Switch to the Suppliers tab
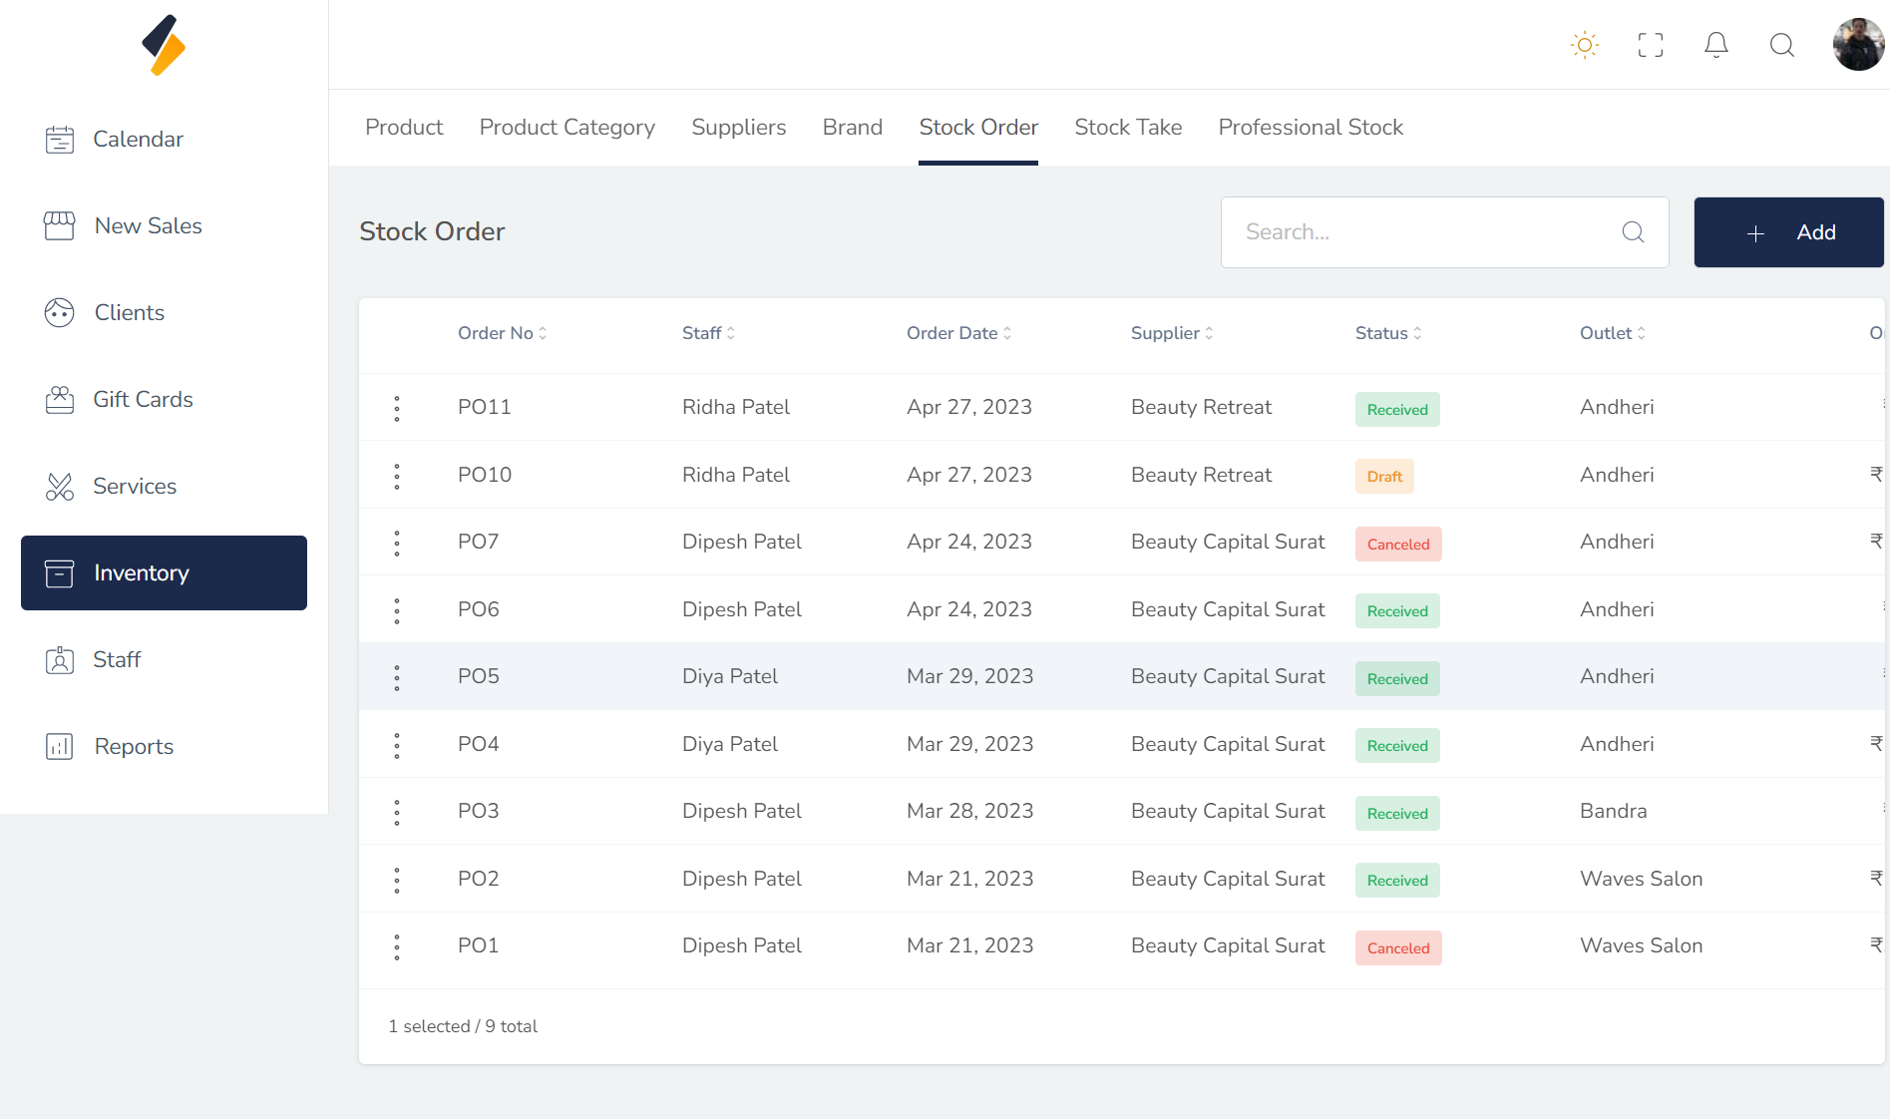 [738, 128]
